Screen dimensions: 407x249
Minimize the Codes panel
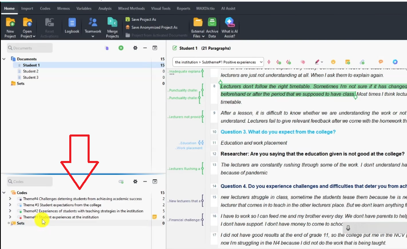145,181
